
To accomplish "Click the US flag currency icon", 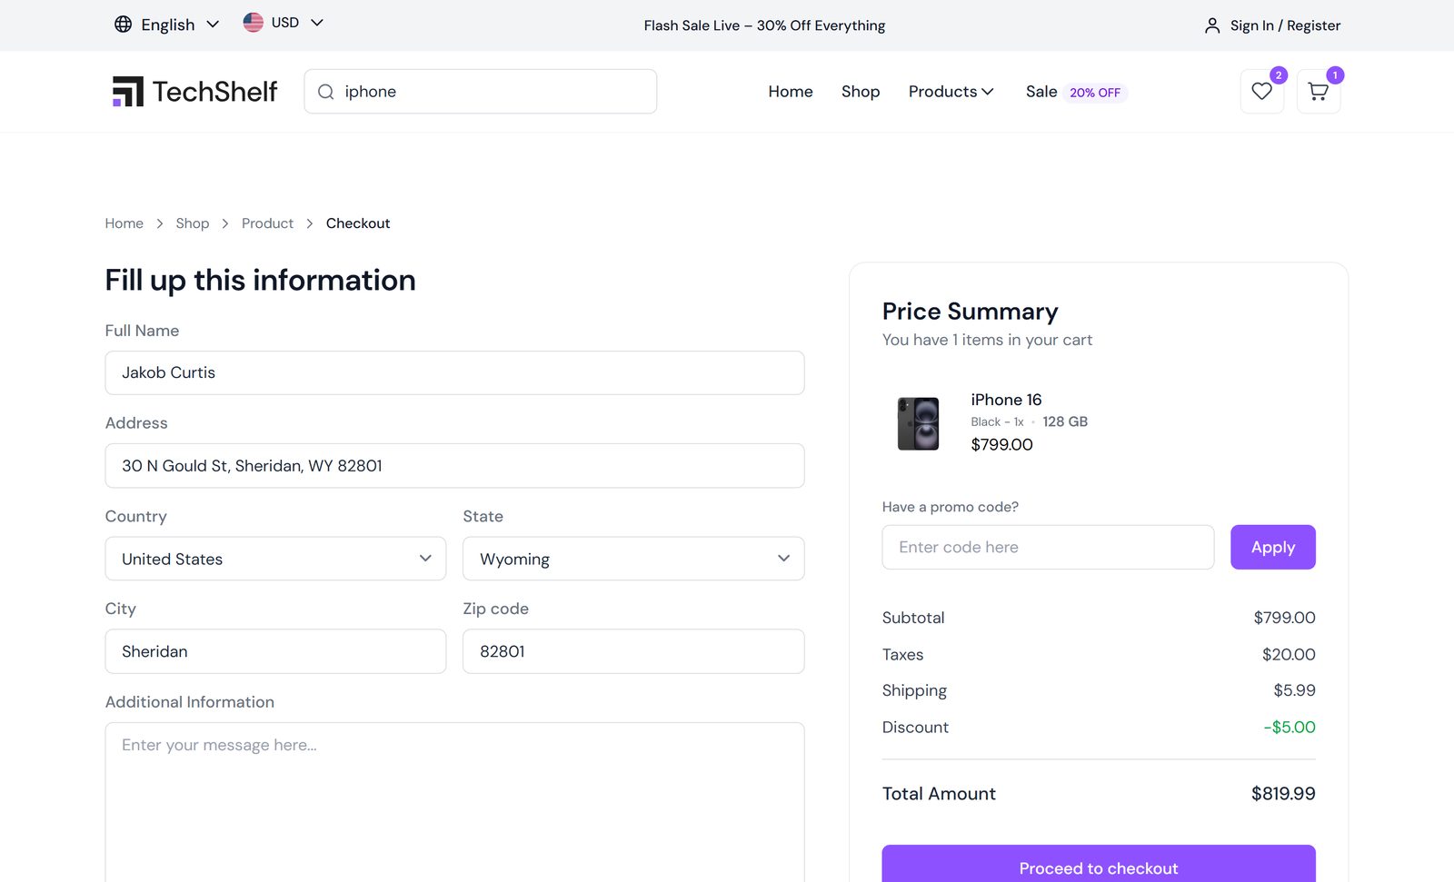I will coord(254,23).
